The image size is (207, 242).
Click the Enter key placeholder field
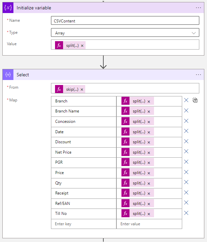pyautogui.click(x=84, y=224)
